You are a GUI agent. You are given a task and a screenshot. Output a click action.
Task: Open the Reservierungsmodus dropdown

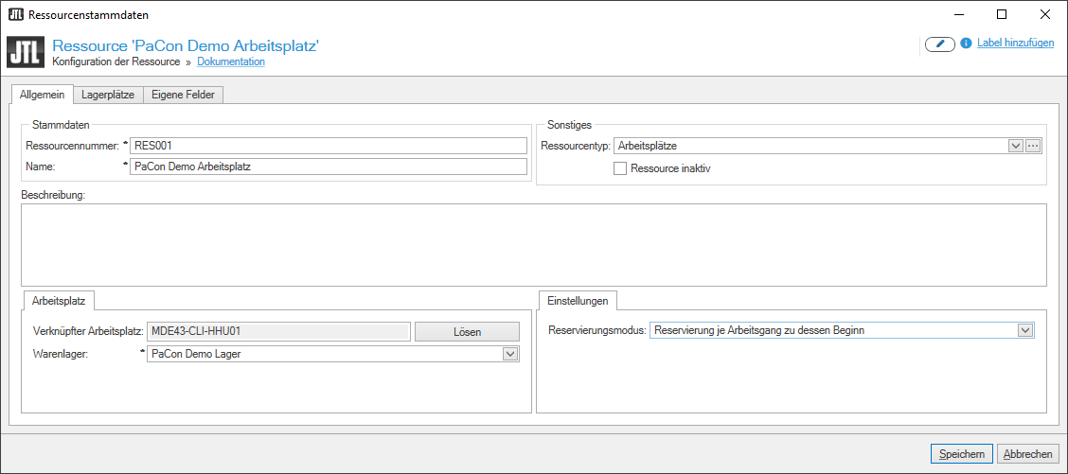1024,330
